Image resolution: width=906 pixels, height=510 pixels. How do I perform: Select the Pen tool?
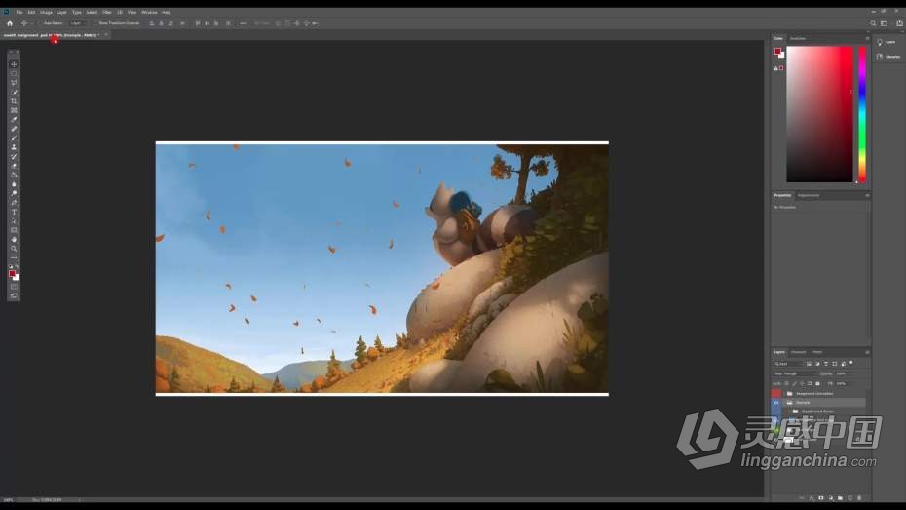click(x=14, y=203)
